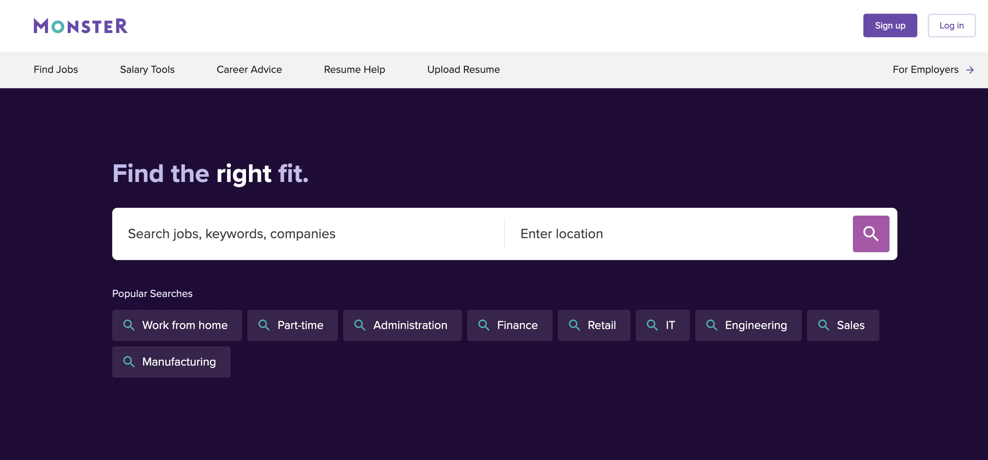Search Administration jobs
Image resolution: width=988 pixels, height=460 pixels.
click(x=402, y=325)
